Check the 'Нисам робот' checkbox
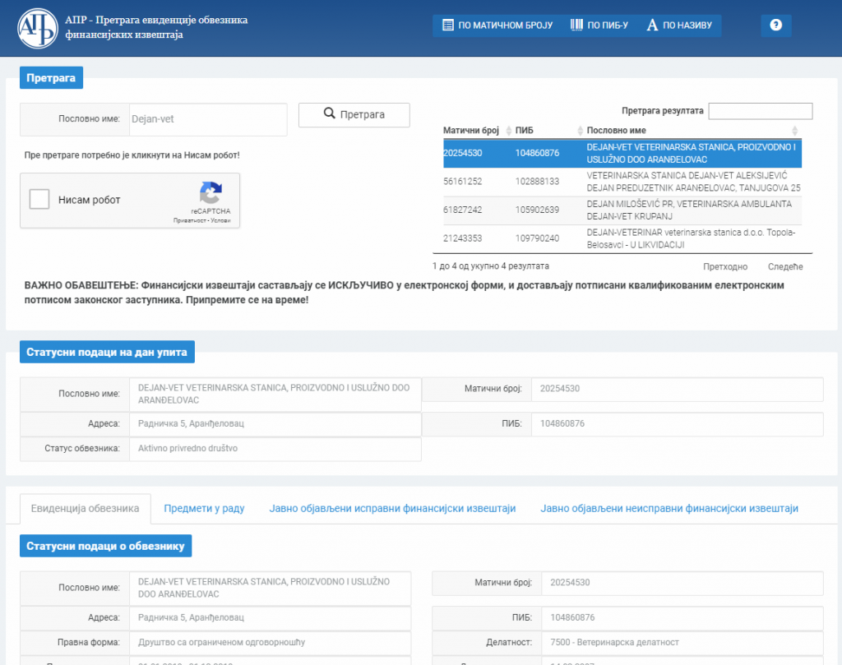 click(x=39, y=200)
